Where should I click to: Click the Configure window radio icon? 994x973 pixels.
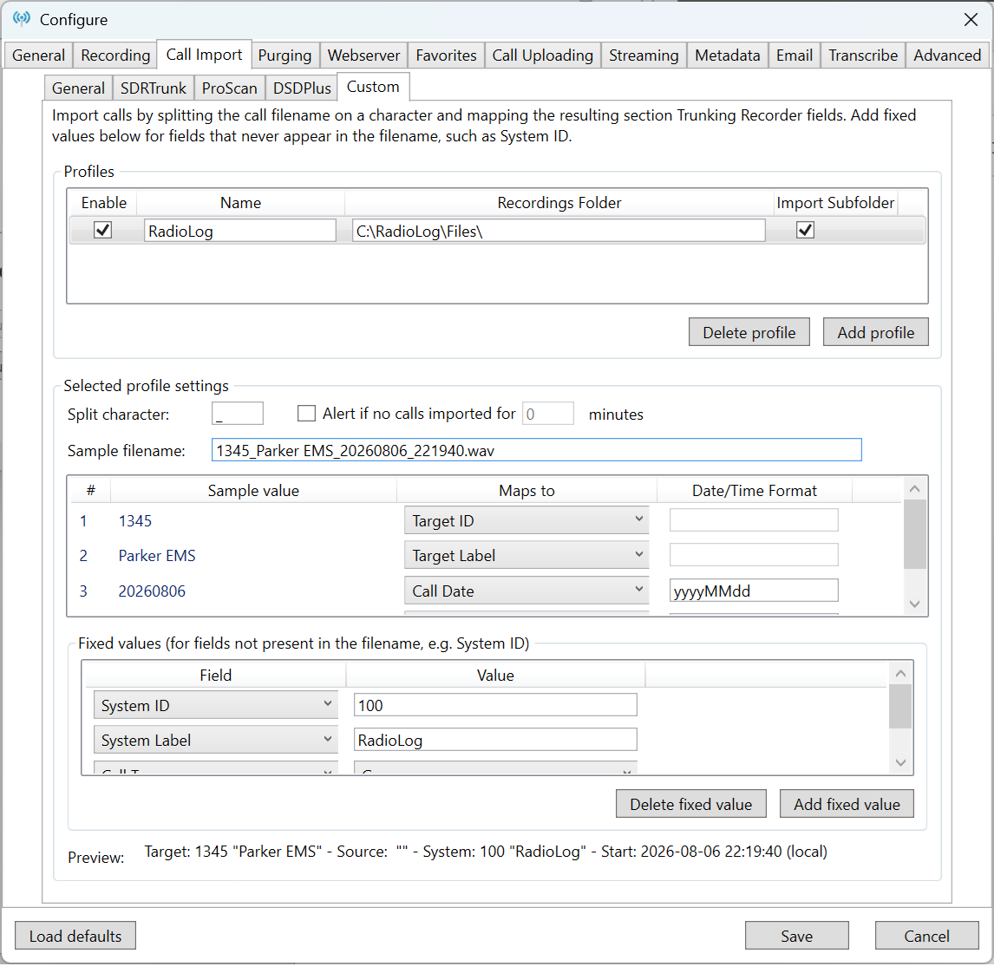click(x=22, y=18)
